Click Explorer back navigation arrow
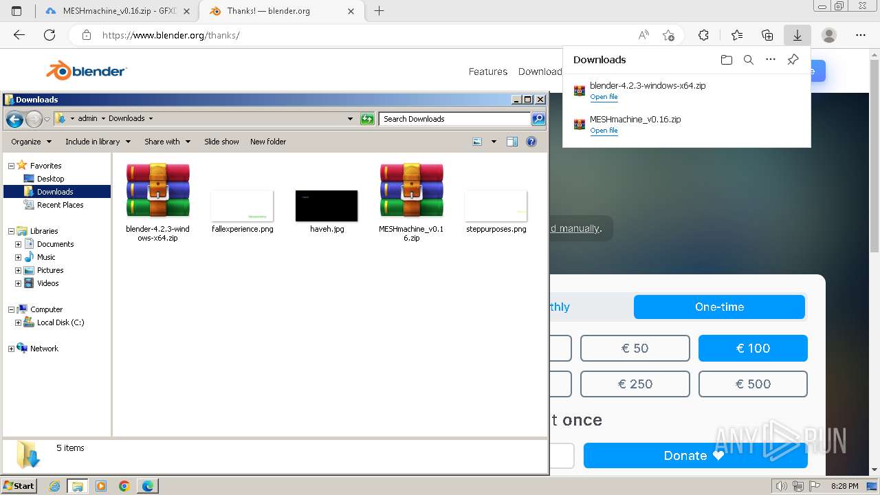This screenshot has height=495, width=880. point(14,119)
